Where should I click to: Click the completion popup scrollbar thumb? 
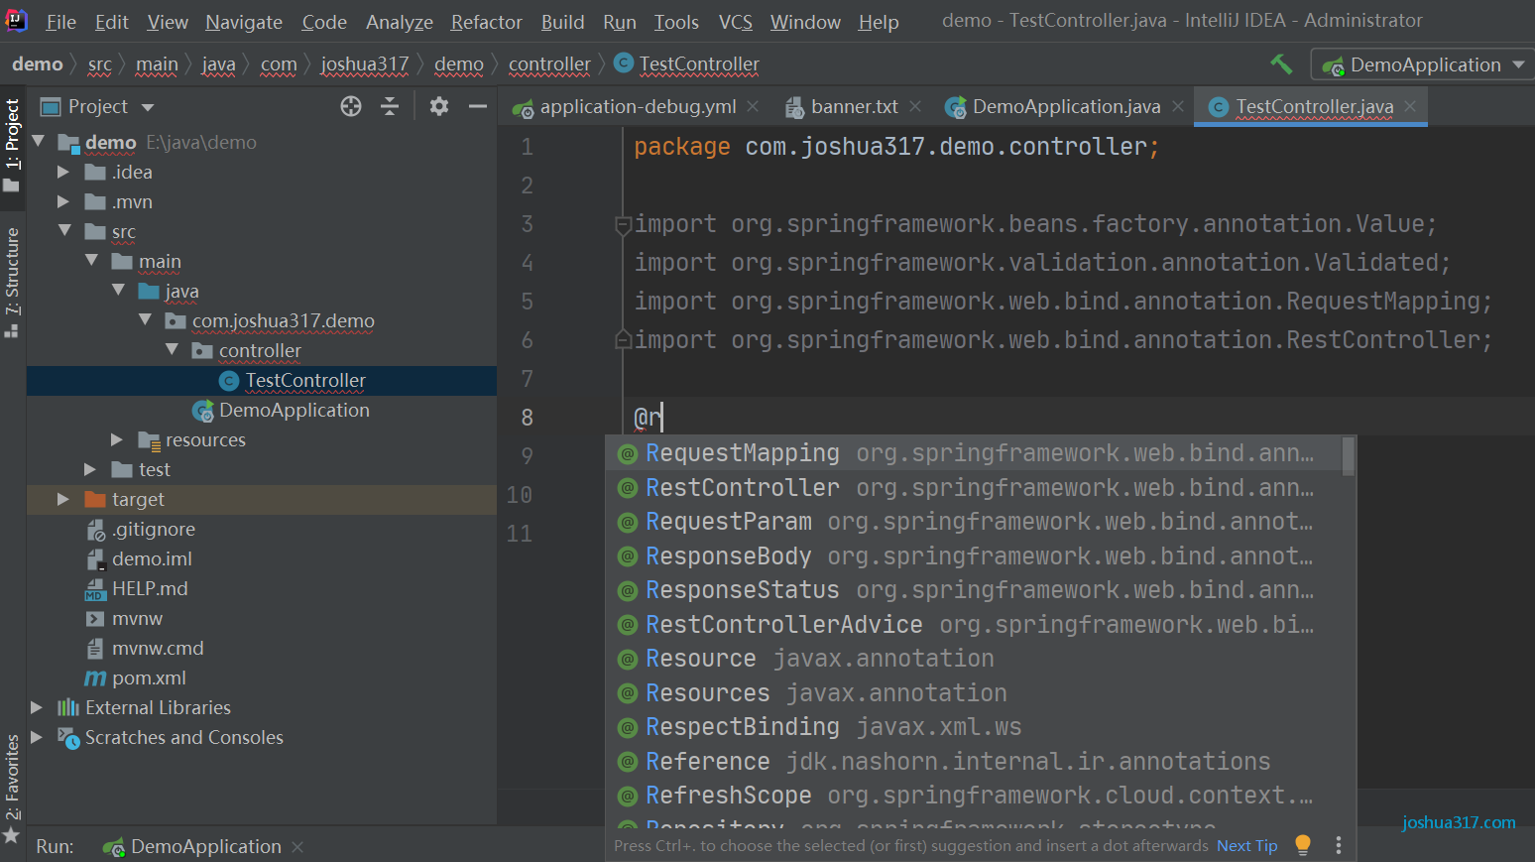click(1348, 456)
